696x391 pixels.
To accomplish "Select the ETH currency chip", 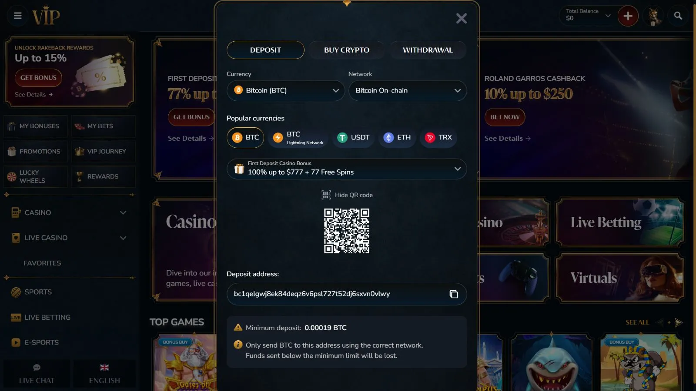I will 397,138.
